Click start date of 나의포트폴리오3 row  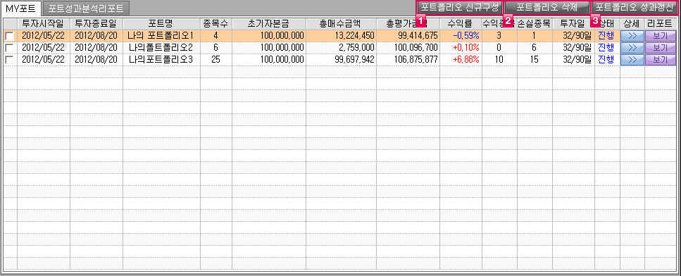(x=44, y=59)
